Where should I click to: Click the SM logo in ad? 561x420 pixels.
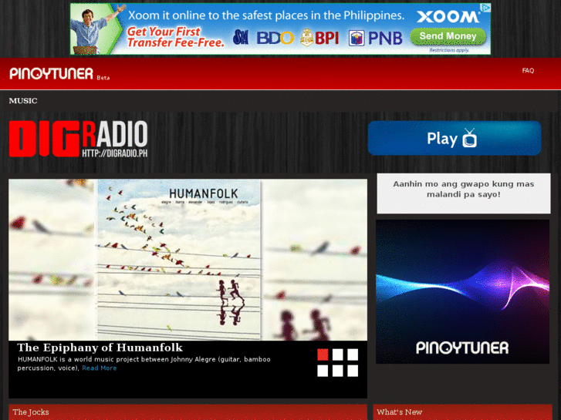pyautogui.click(x=241, y=37)
